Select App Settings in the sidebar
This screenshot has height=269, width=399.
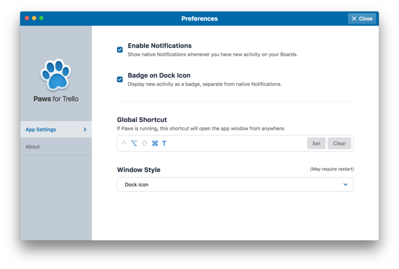pos(56,129)
